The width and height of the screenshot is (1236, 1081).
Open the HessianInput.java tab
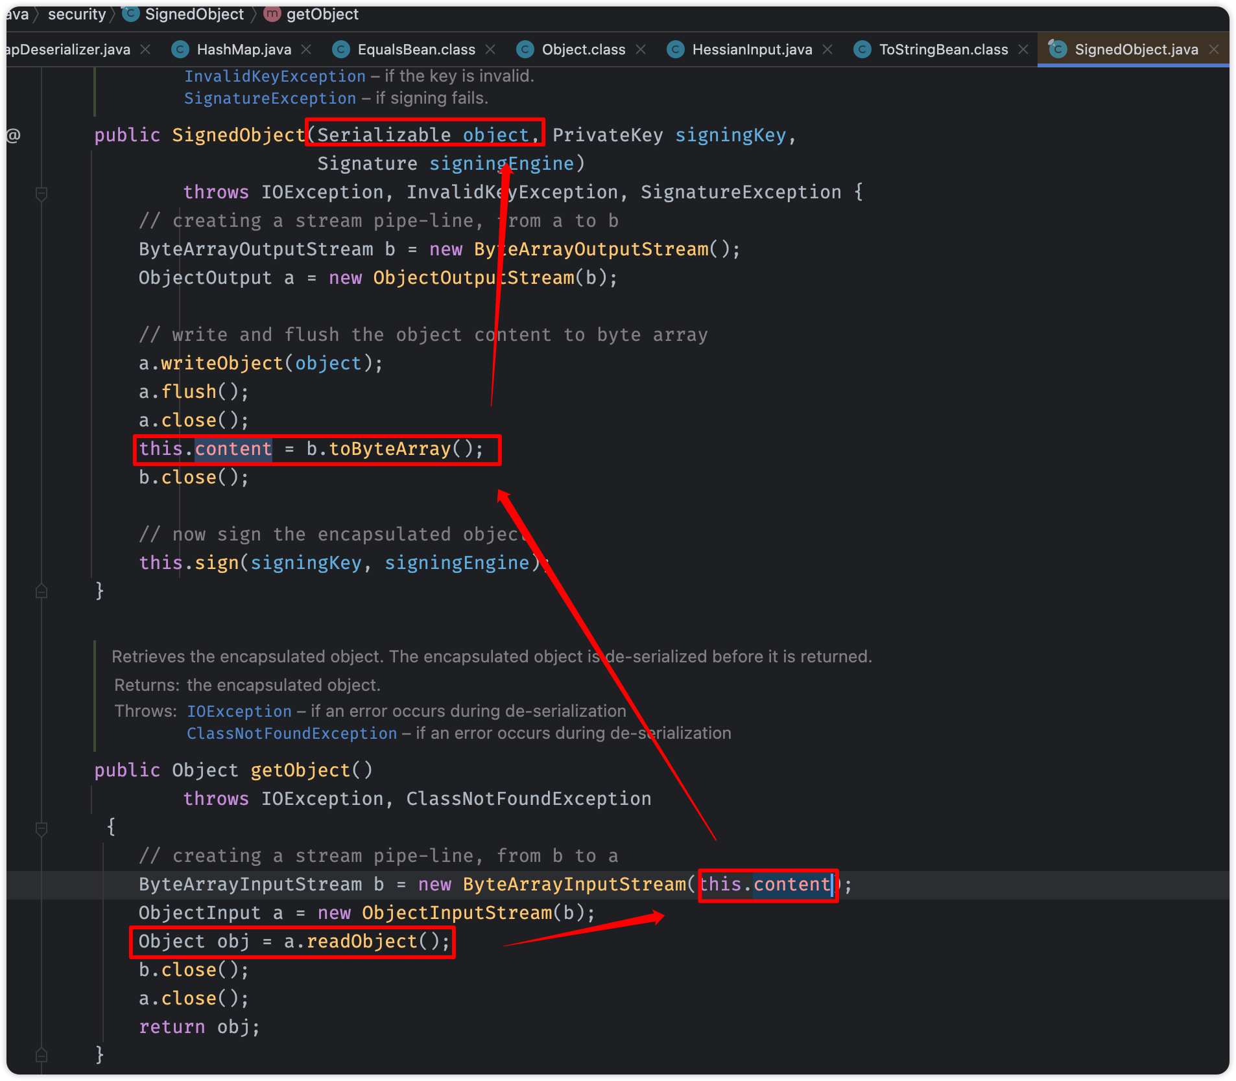(x=752, y=49)
